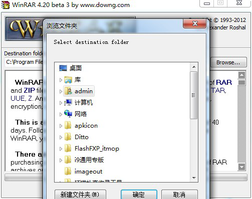Screen dimensions: 252x199
Task: Select the 桌面 label in folder tree
Action: pyautogui.click(x=76, y=68)
